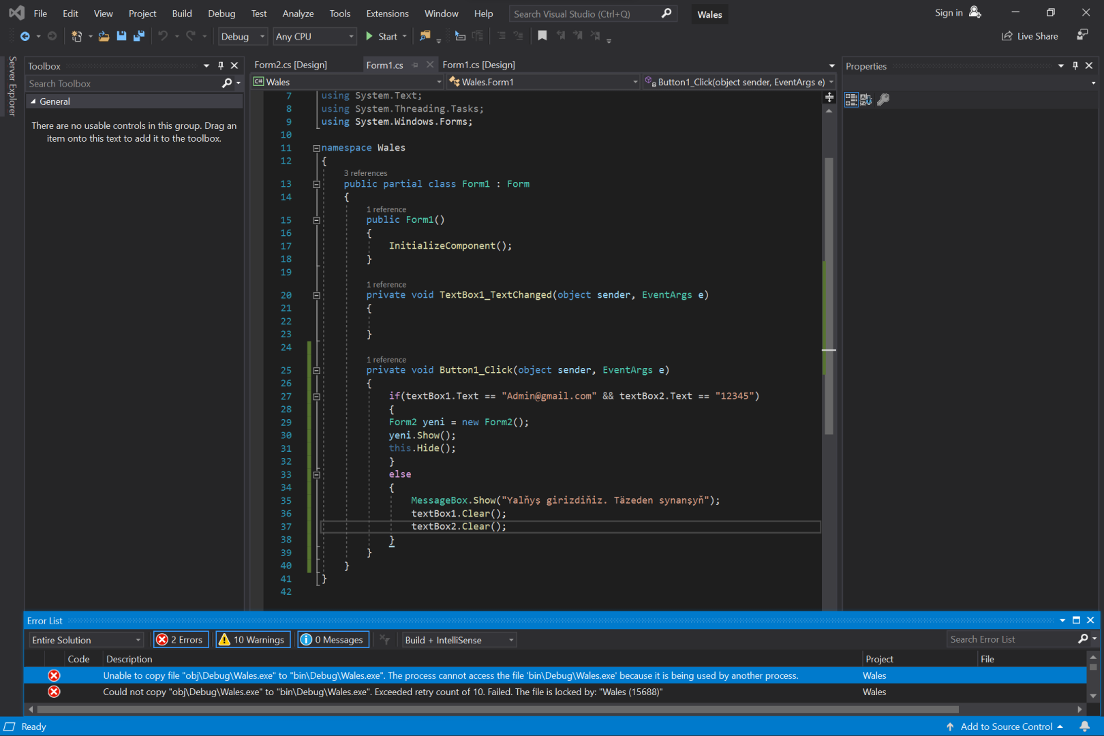Toggle the 10 Warnings filter
Viewport: 1104px width, 736px height.
point(253,639)
